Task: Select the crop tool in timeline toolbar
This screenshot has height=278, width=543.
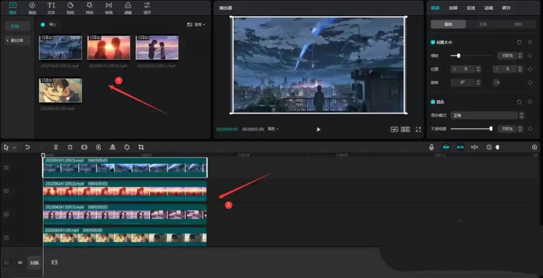Action: tap(141, 147)
